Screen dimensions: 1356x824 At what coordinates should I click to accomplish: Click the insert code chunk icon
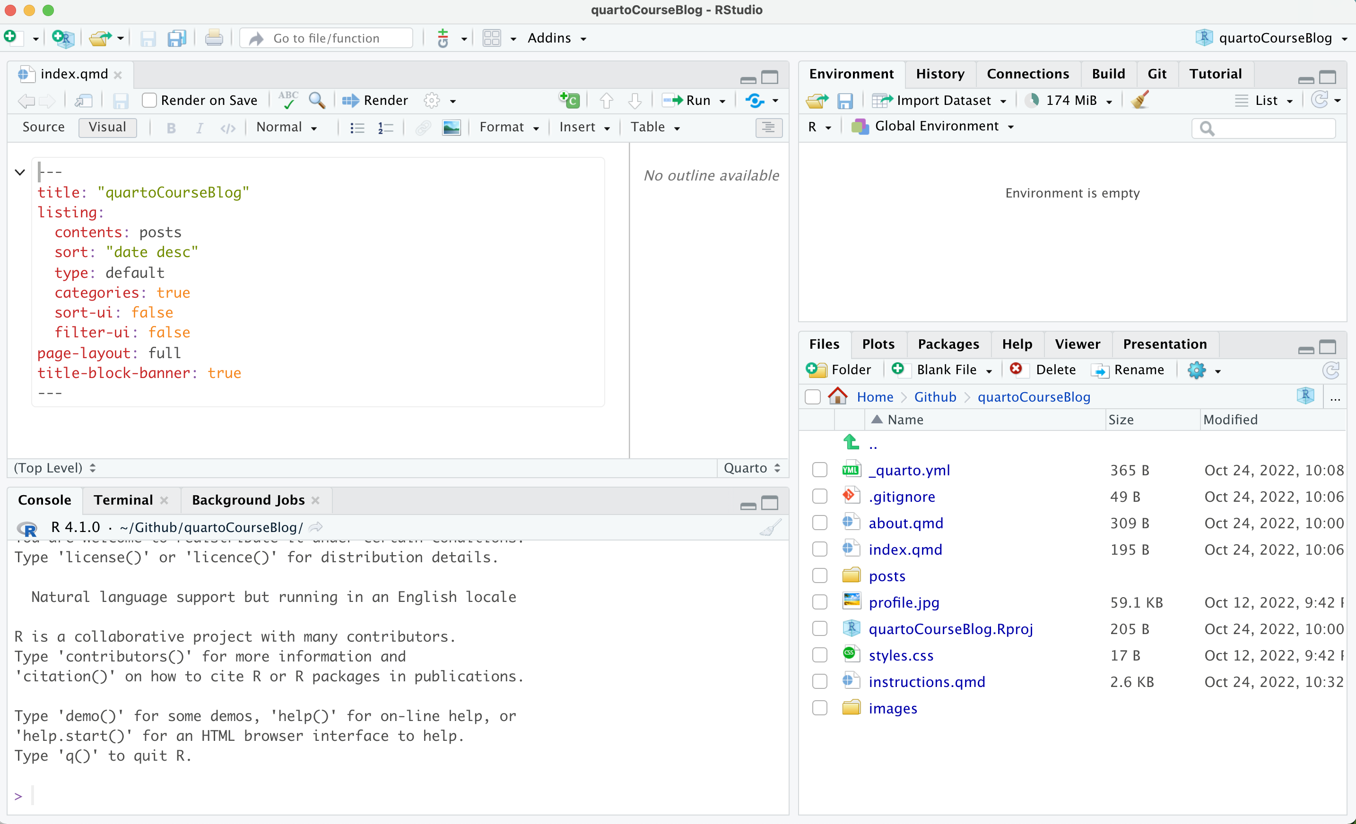[x=569, y=100]
